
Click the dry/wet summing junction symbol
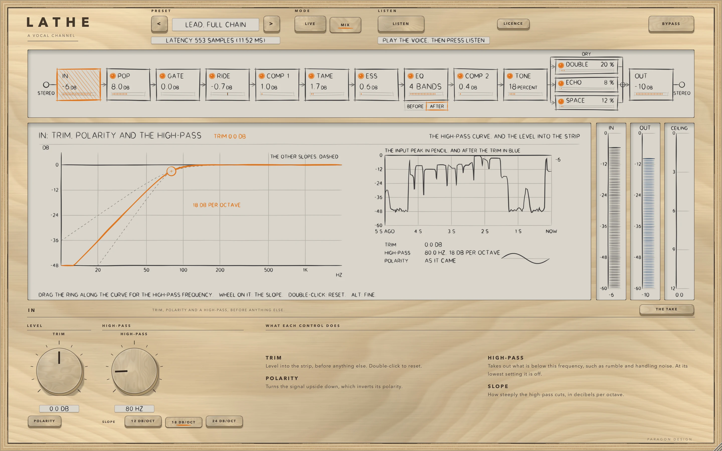coord(623,85)
